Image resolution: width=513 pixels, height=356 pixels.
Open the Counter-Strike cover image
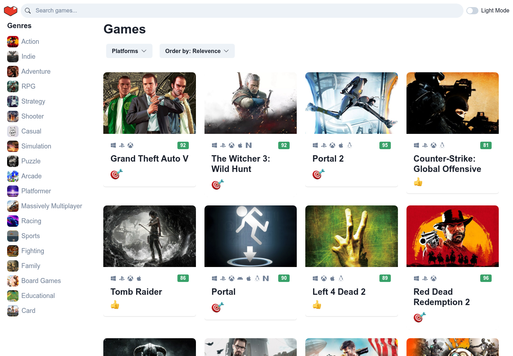tap(452, 103)
